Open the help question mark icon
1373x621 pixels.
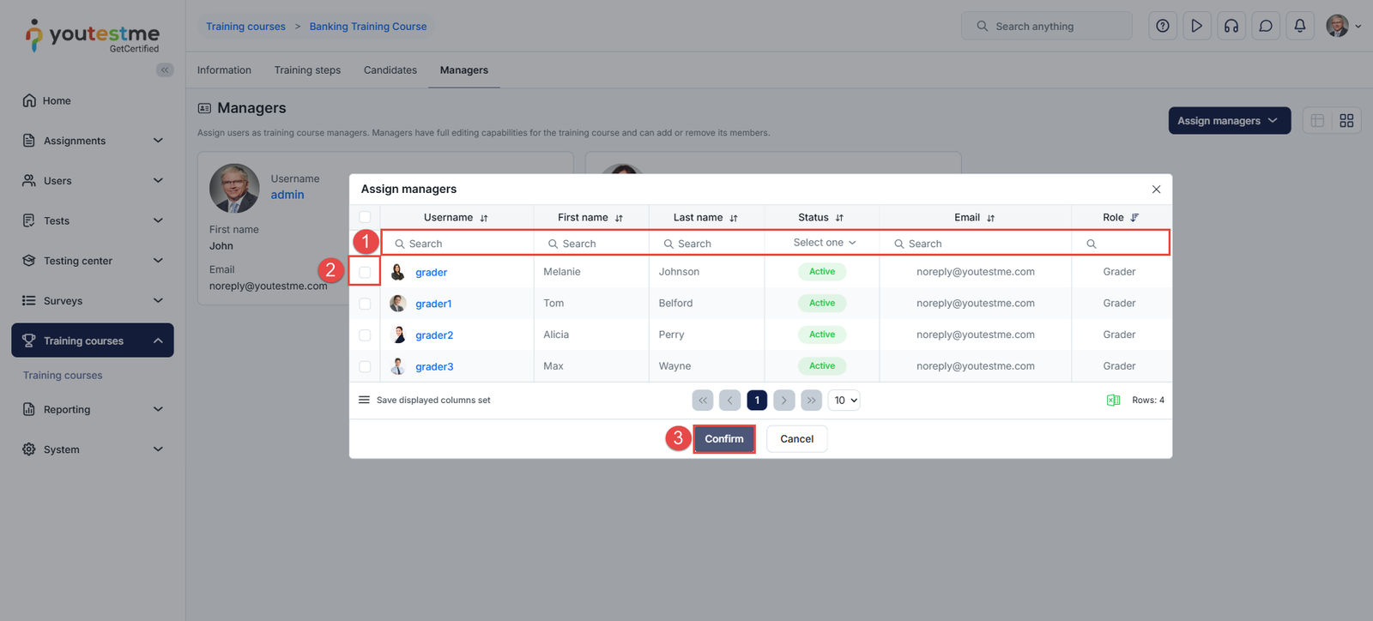(x=1162, y=27)
